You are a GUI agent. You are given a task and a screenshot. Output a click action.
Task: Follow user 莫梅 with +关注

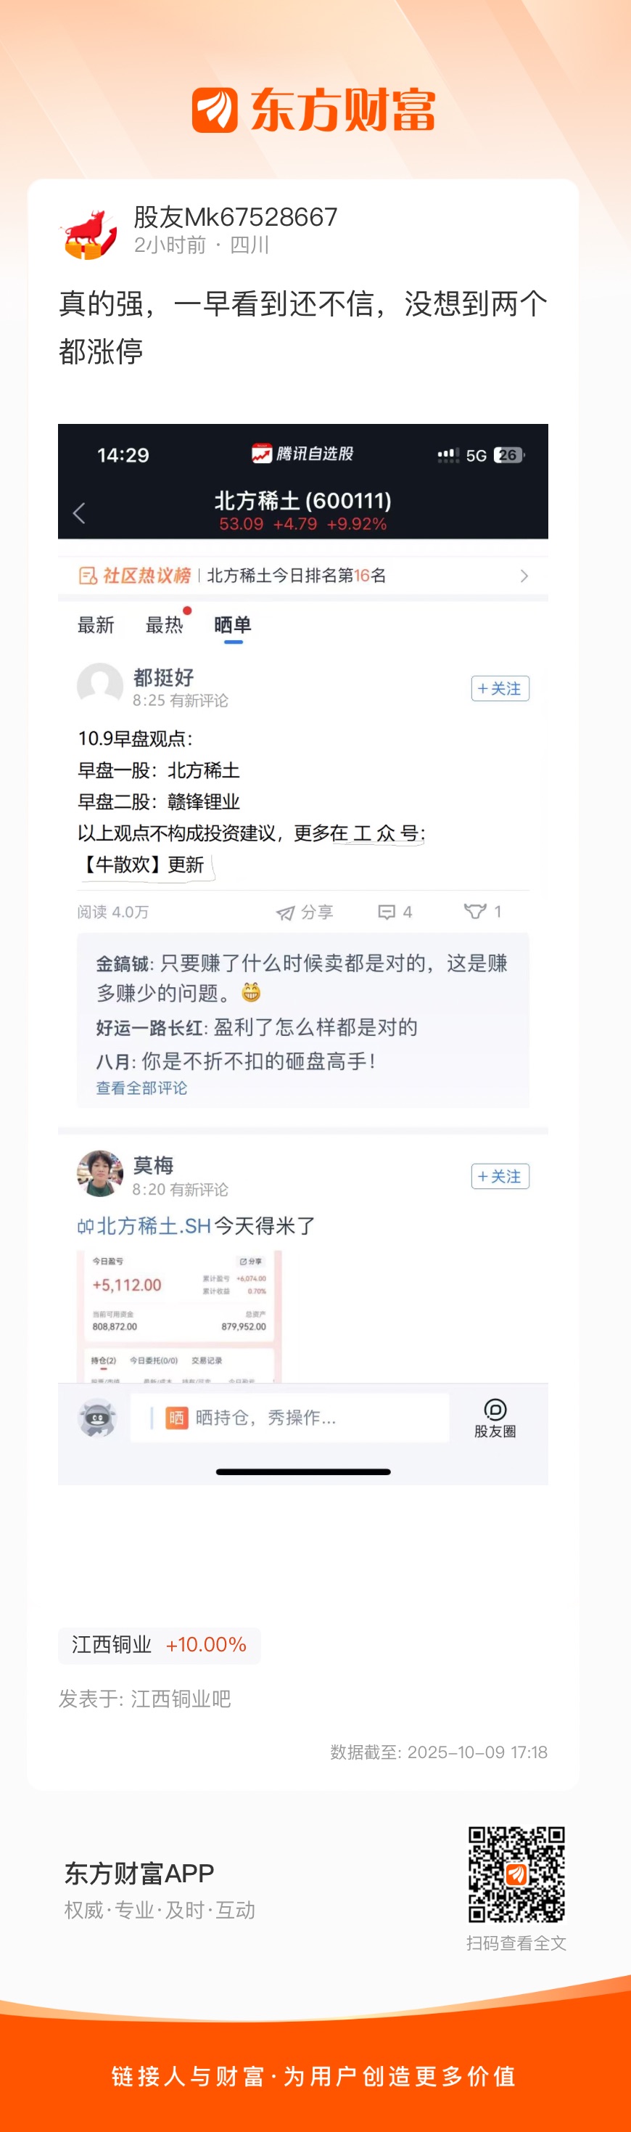coord(500,1176)
